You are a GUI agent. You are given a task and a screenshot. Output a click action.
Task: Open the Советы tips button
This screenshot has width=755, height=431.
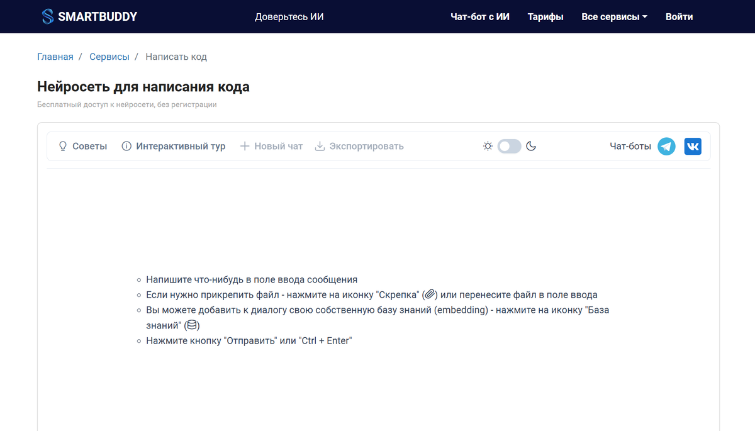pyautogui.click(x=89, y=147)
